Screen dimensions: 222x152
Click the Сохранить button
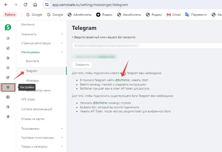[82, 65]
